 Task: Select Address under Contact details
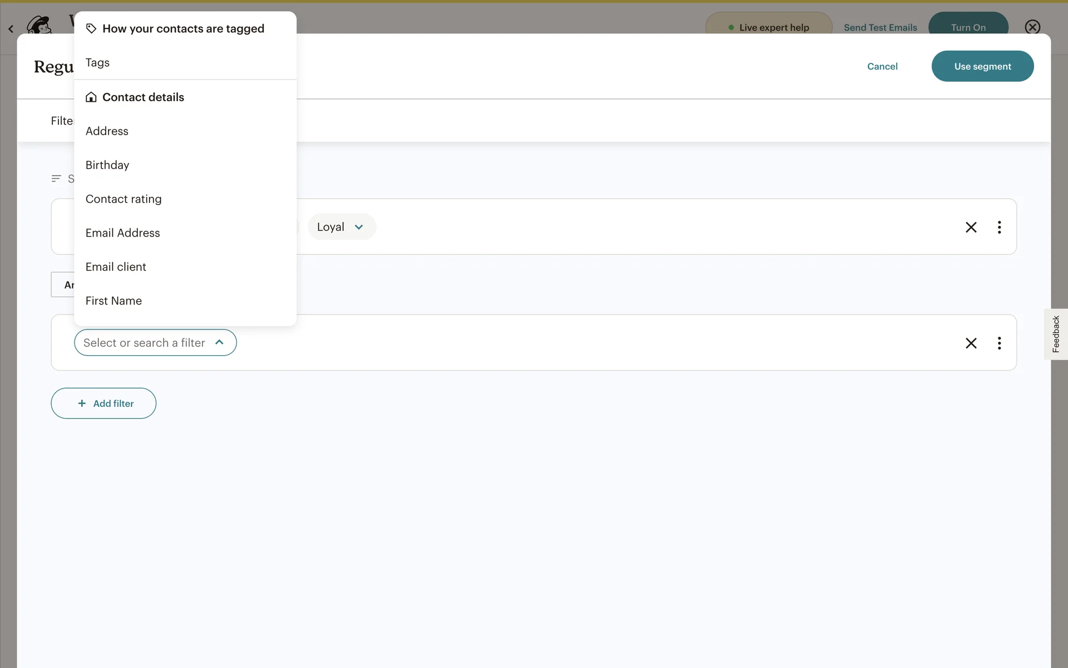107,131
